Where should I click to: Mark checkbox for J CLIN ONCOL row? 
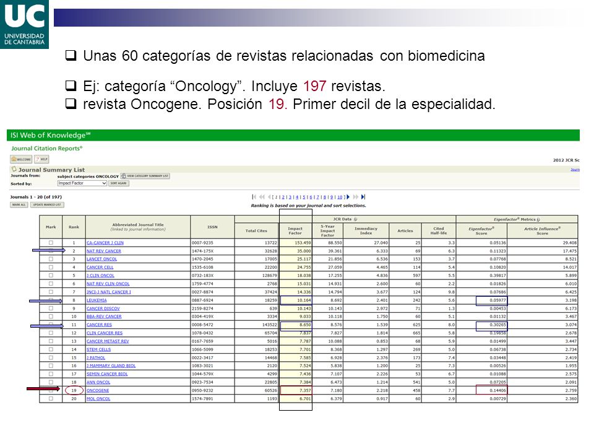click(51, 275)
